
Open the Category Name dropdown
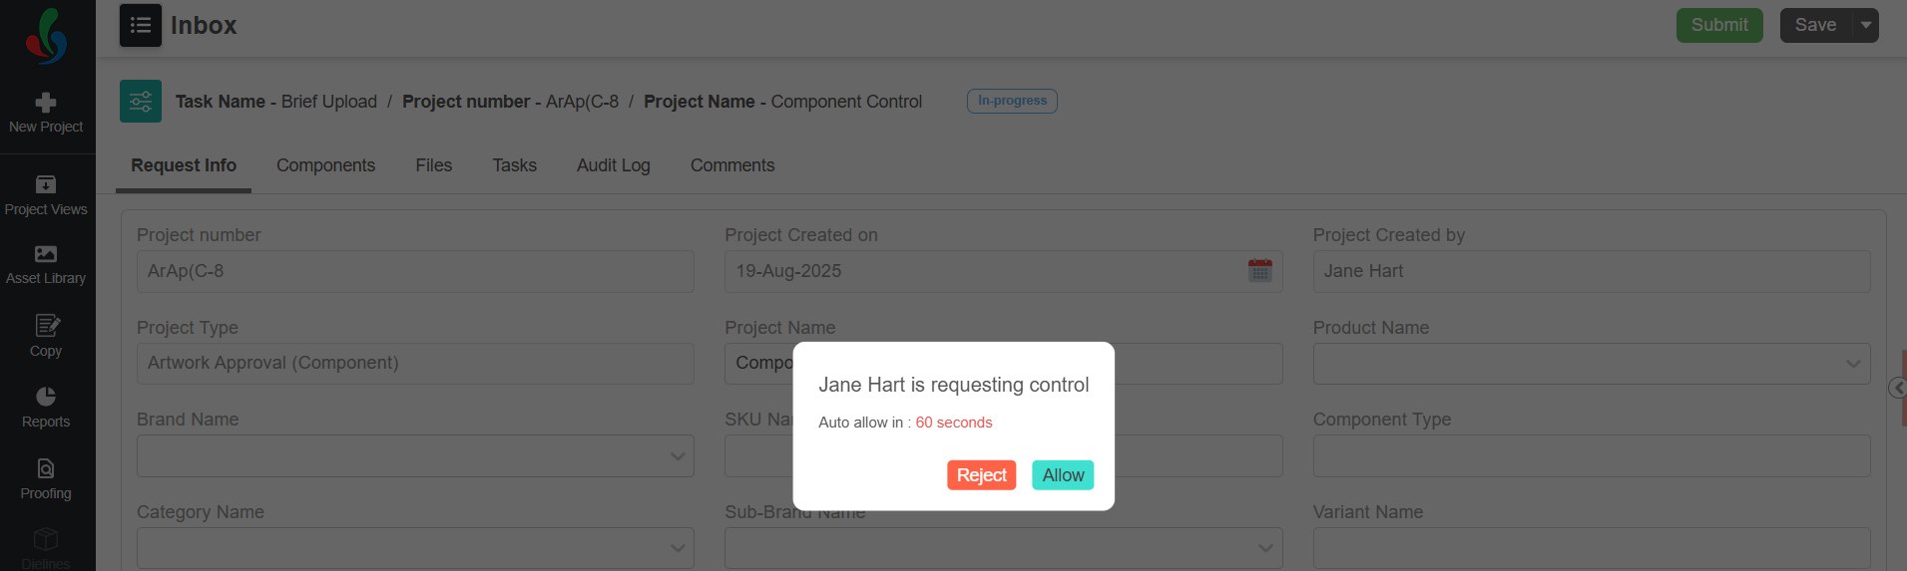tap(415, 548)
